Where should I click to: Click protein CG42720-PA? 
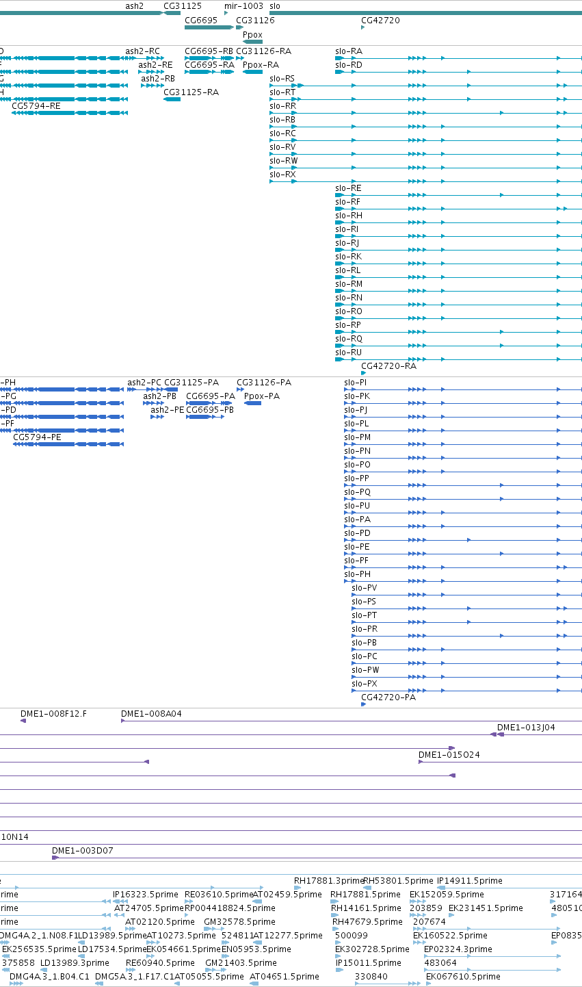(388, 697)
